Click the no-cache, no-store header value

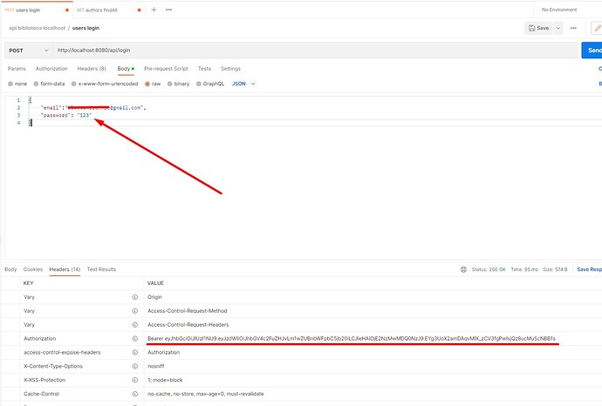point(205,394)
